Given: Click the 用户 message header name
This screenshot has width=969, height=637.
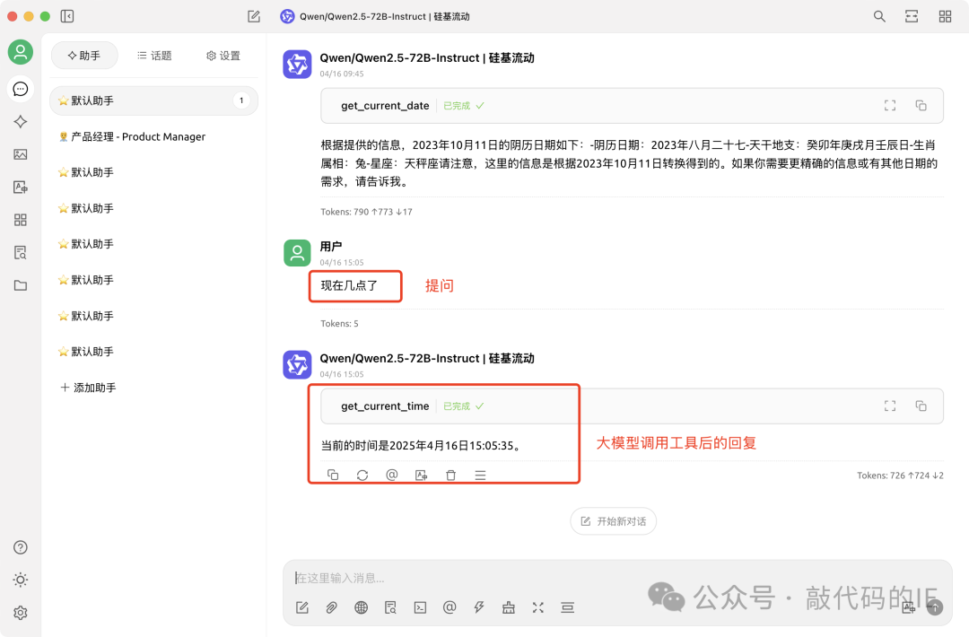Looking at the screenshot, I should click(331, 247).
